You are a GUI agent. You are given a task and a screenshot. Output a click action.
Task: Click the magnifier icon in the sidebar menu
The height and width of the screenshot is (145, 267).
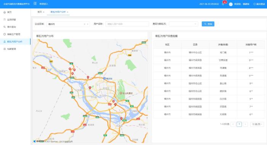(x=5, y=27)
